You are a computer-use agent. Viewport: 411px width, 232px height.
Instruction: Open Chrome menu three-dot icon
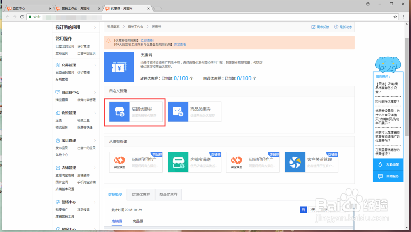click(404, 17)
